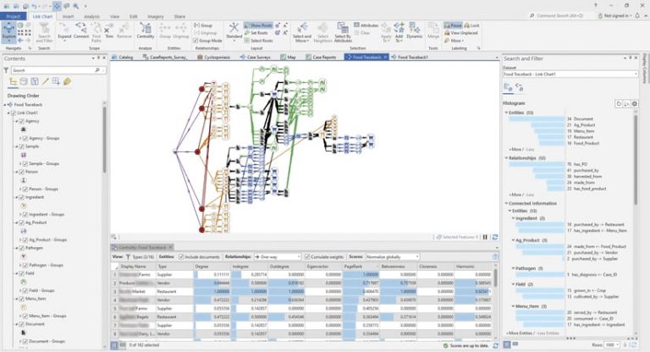The height and width of the screenshot is (352, 650).
Task: Collapse the Connected Information section
Action: pos(506,204)
